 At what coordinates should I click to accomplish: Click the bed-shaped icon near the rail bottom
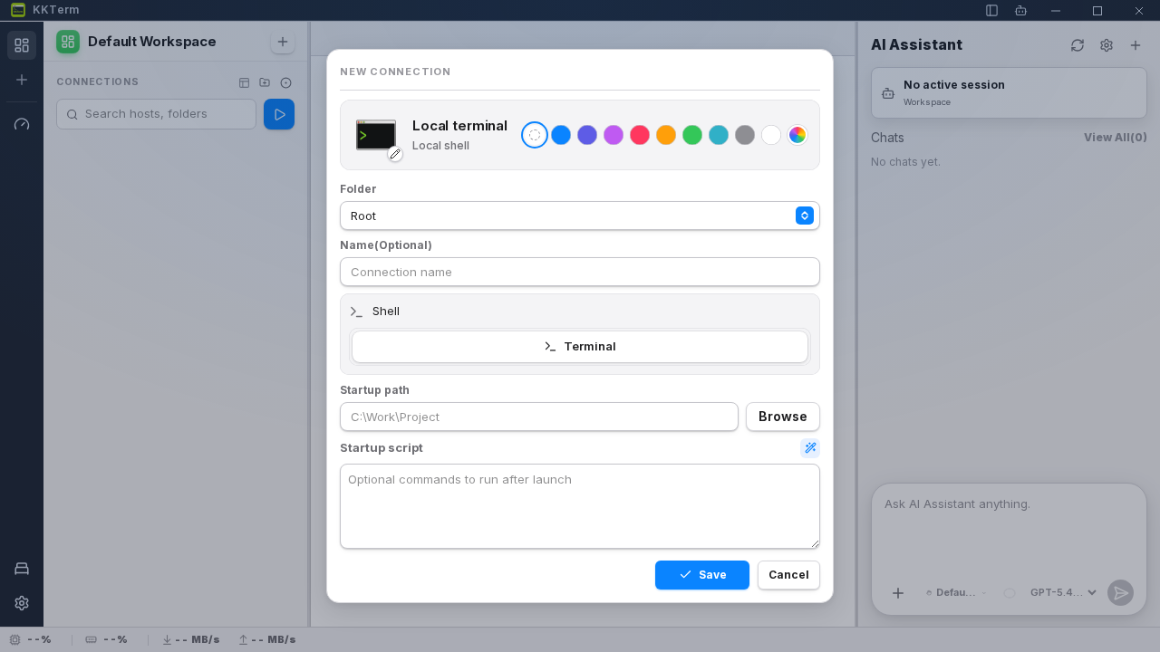(x=22, y=569)
